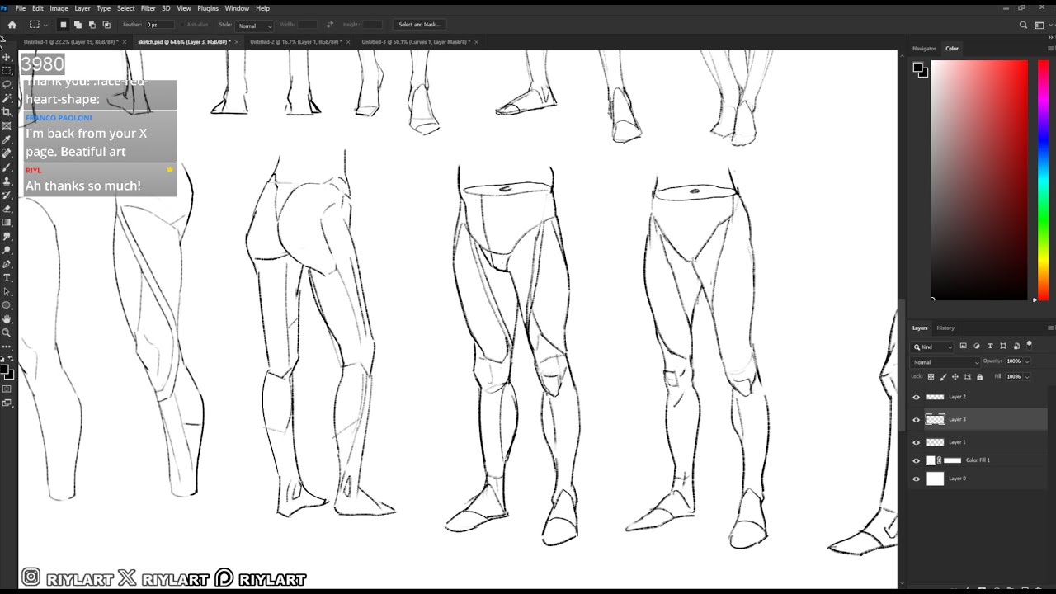Open the Opacity slider dropdown arrow
This screenshot has width=1056, height=594.
pyautogui.click(x=1027, y=361)
